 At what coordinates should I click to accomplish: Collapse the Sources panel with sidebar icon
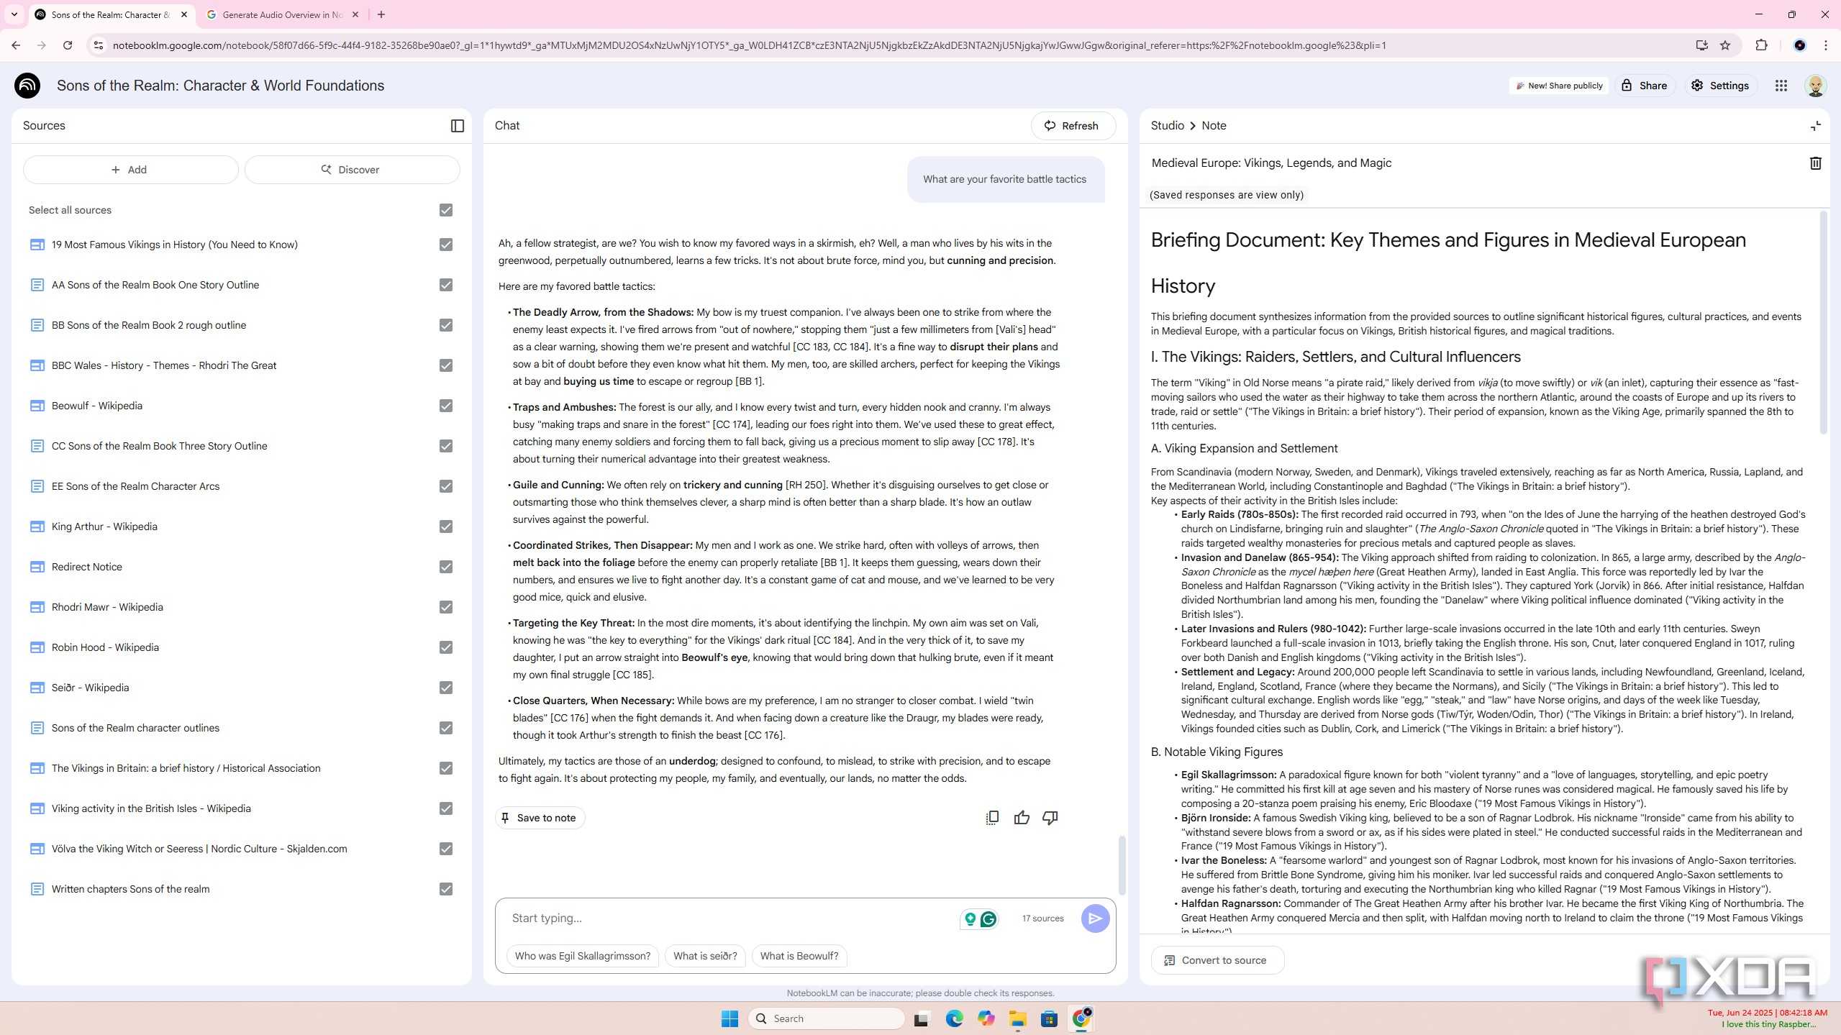click(457, 126)
